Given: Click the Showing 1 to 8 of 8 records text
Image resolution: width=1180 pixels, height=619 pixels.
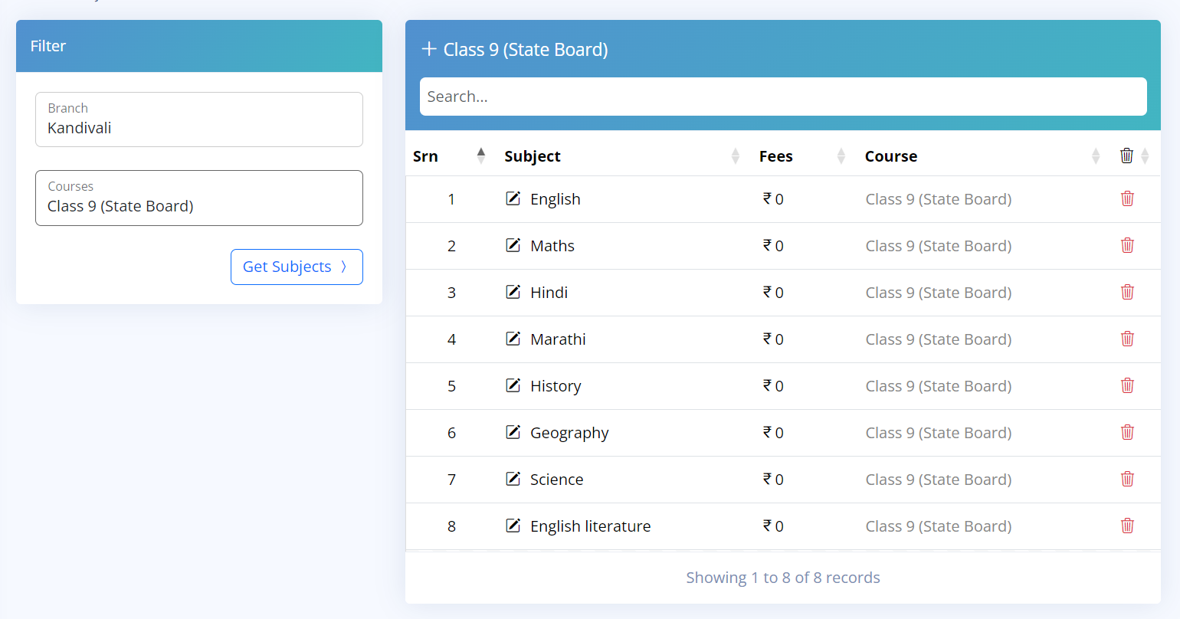Looking at the screenshot, I should pyautogui.click(x=783, y=578).
